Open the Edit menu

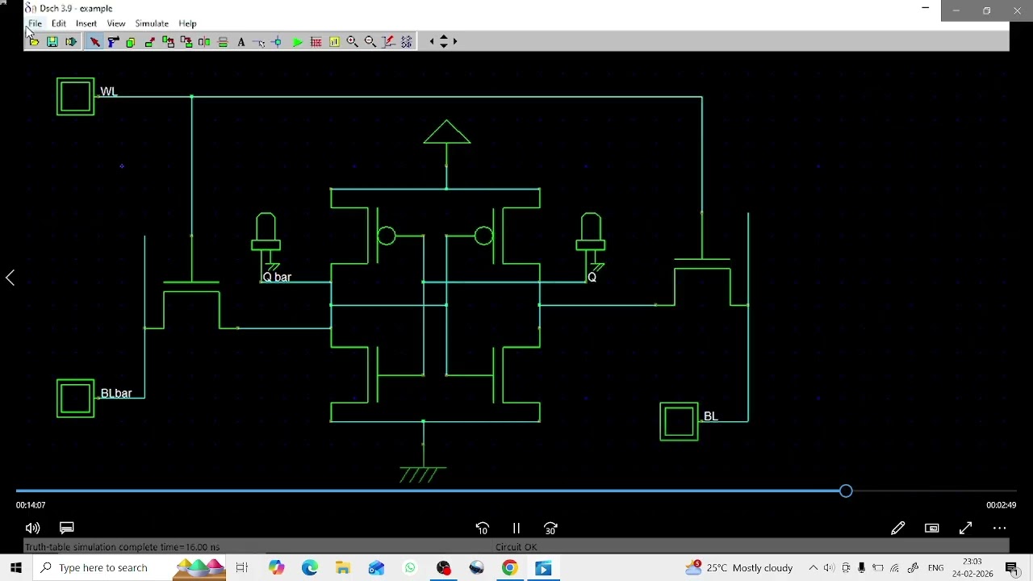(59, 23)
